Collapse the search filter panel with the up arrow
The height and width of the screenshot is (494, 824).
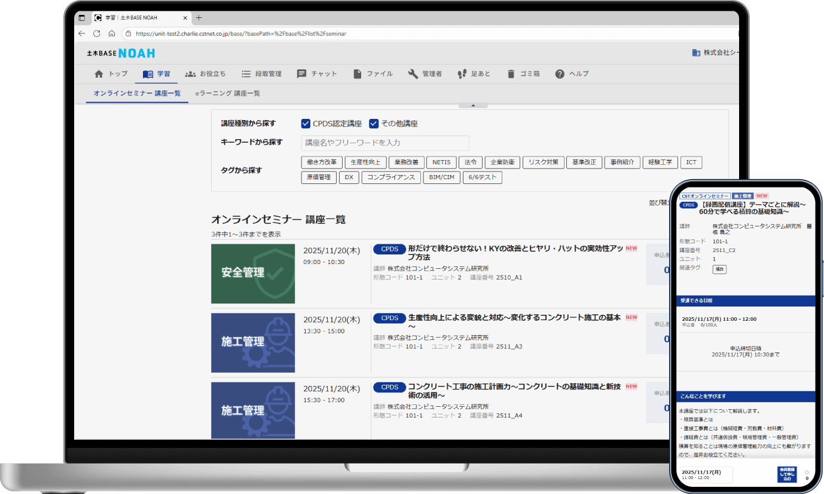pos(473,104)
